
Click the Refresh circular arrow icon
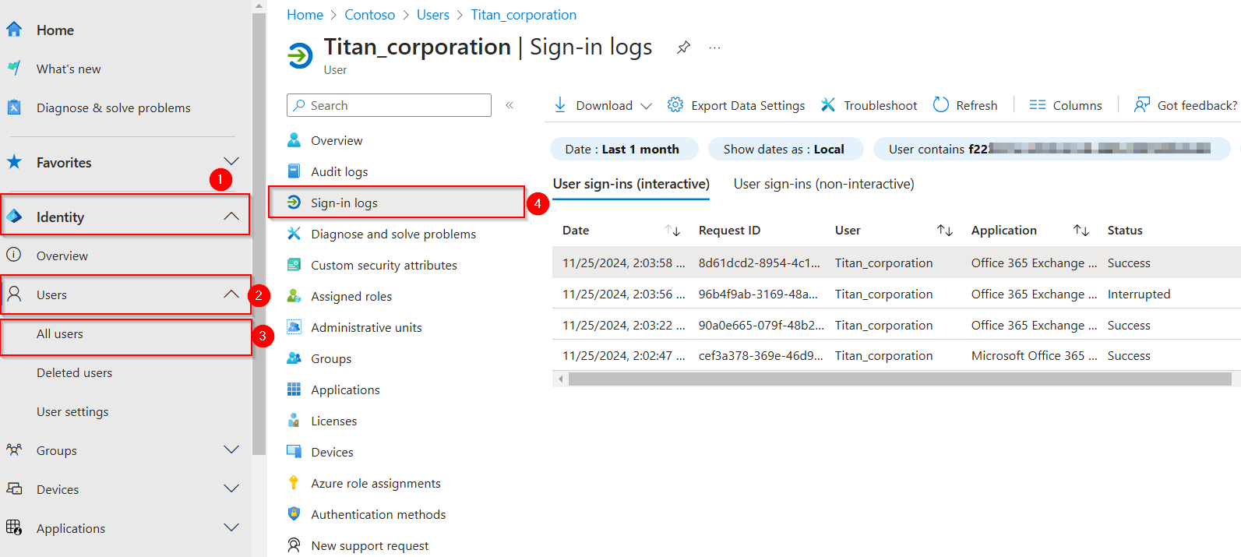(941, 104)
